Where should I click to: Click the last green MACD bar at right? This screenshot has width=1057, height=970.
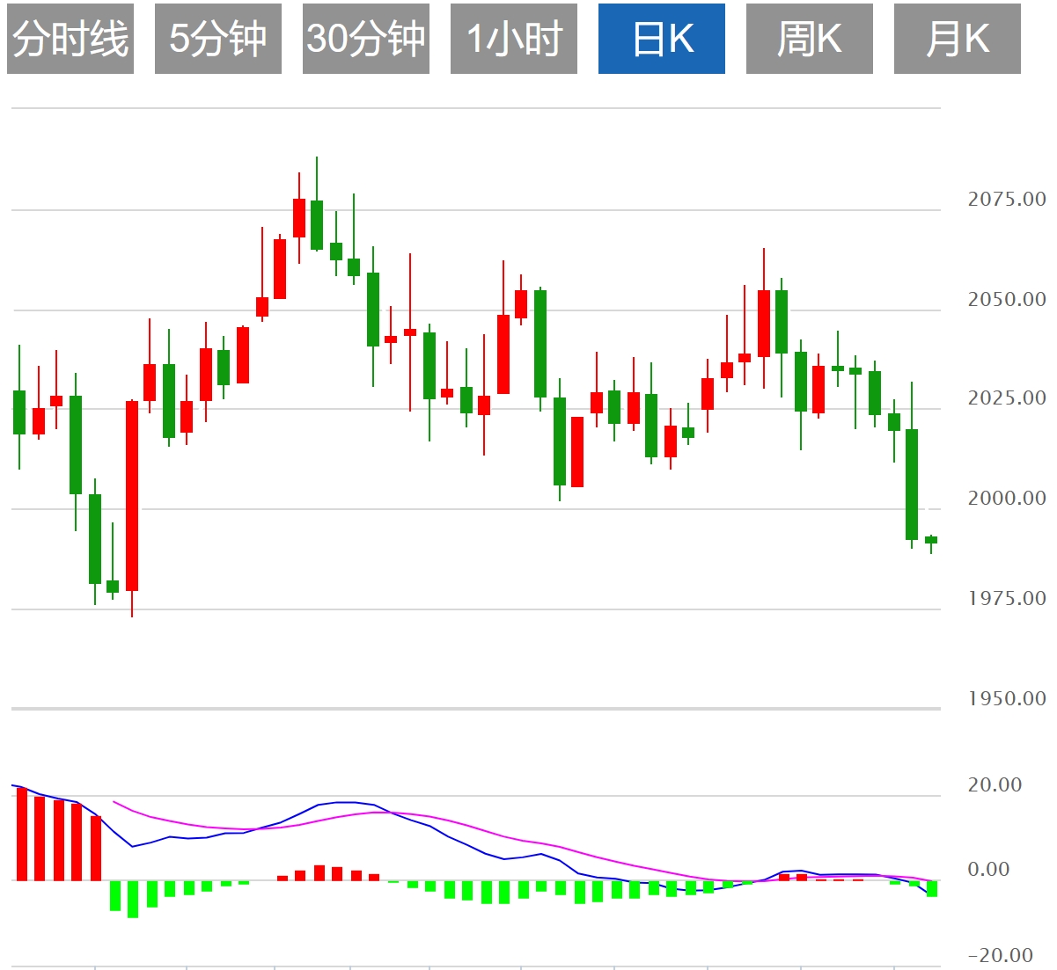pos(932,888)
